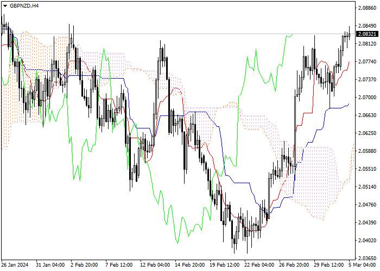Click the 31 Jan 04:00 time label

(50, 265)
